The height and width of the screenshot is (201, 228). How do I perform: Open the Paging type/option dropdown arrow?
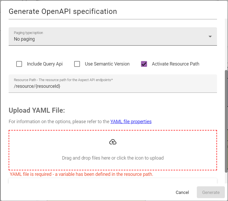tap(210, 36)
